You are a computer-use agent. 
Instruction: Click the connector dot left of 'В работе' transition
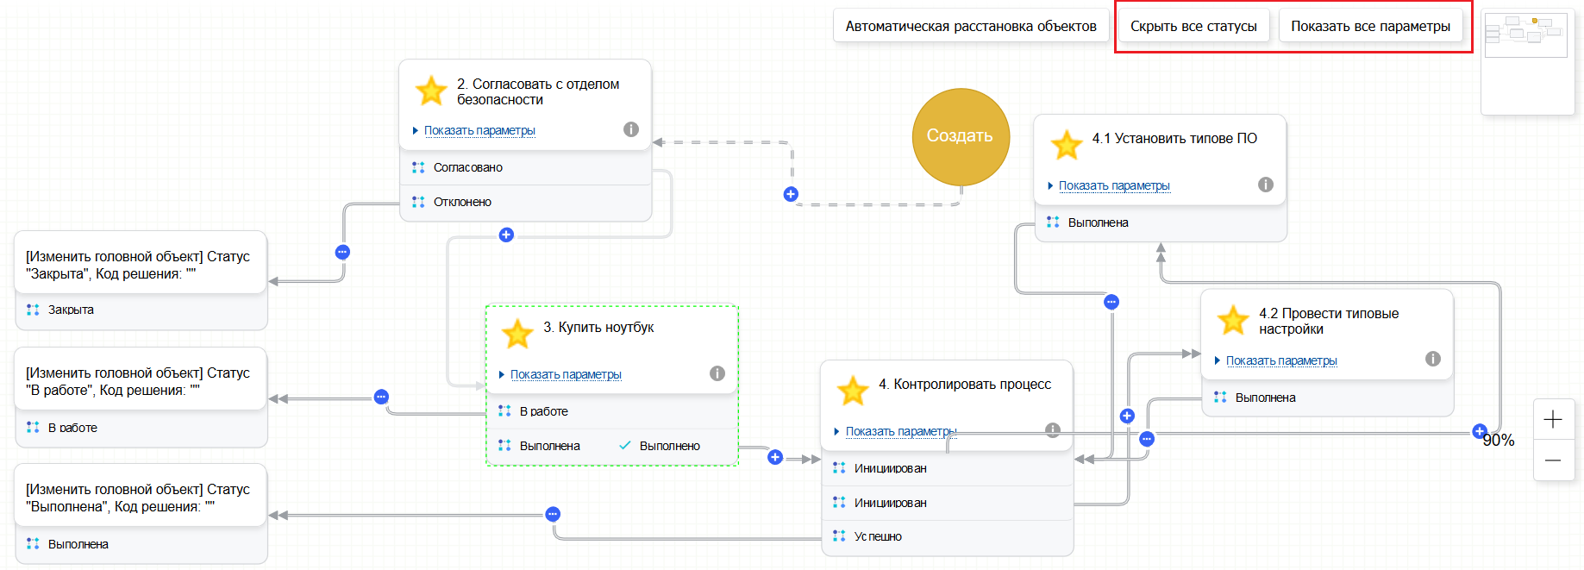[x=381, y=397]
